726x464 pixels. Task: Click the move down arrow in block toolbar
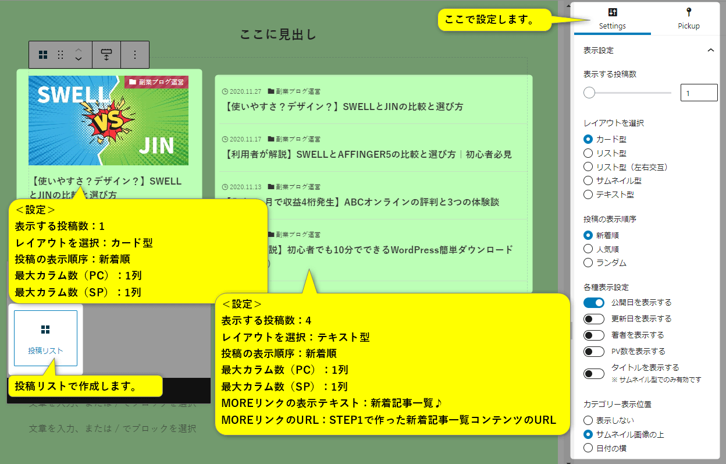pyautogui.click(x=79, y=59)
